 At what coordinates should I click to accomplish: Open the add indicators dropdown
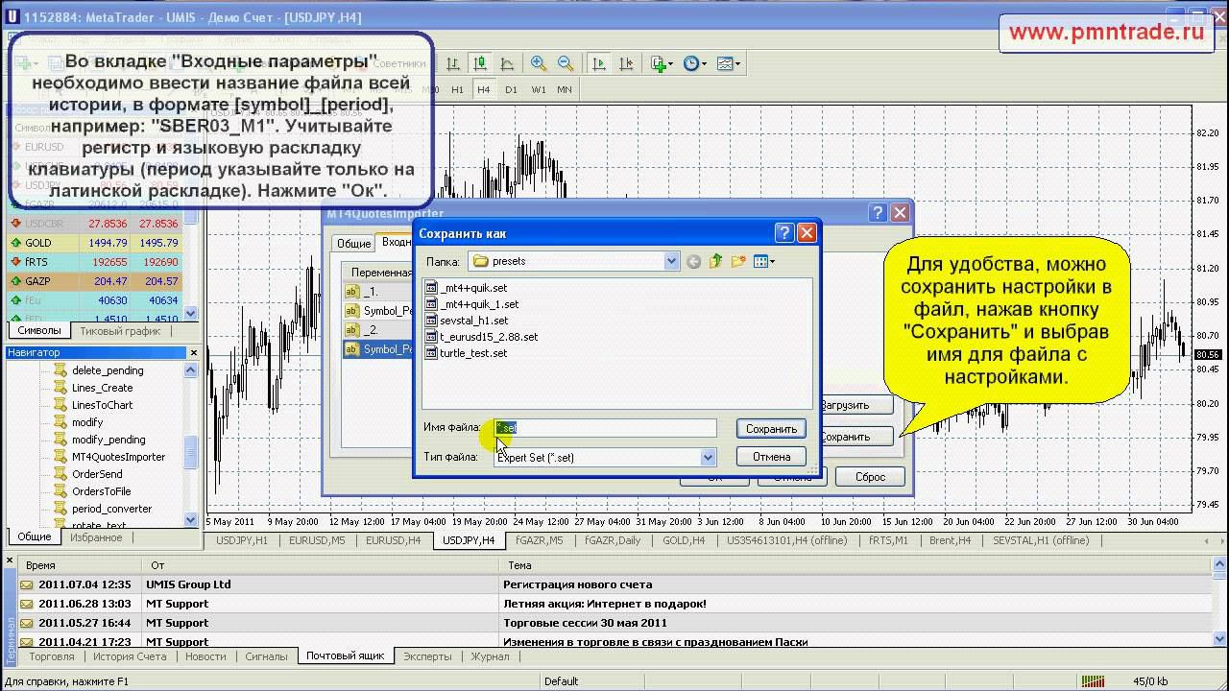(661, 63)
